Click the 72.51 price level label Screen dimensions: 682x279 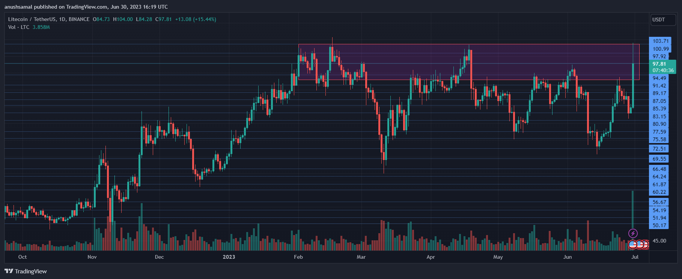pyautogui.click(x=659, y=149)
